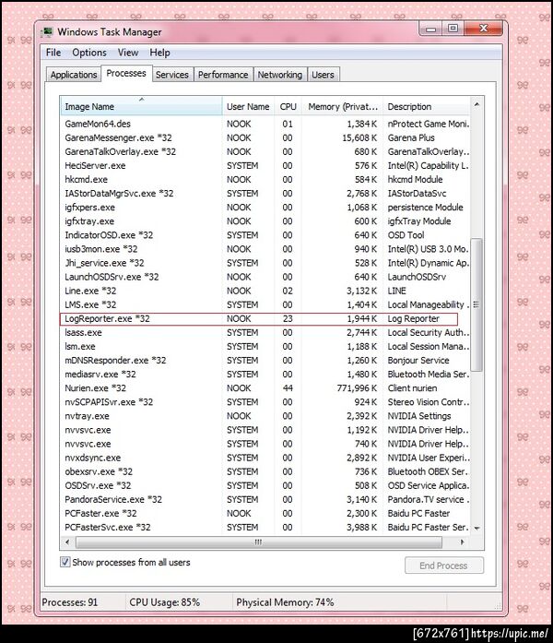Select the igfxpers.exe process
Viewport: 553px width, 643px height.
click(265, 208)
